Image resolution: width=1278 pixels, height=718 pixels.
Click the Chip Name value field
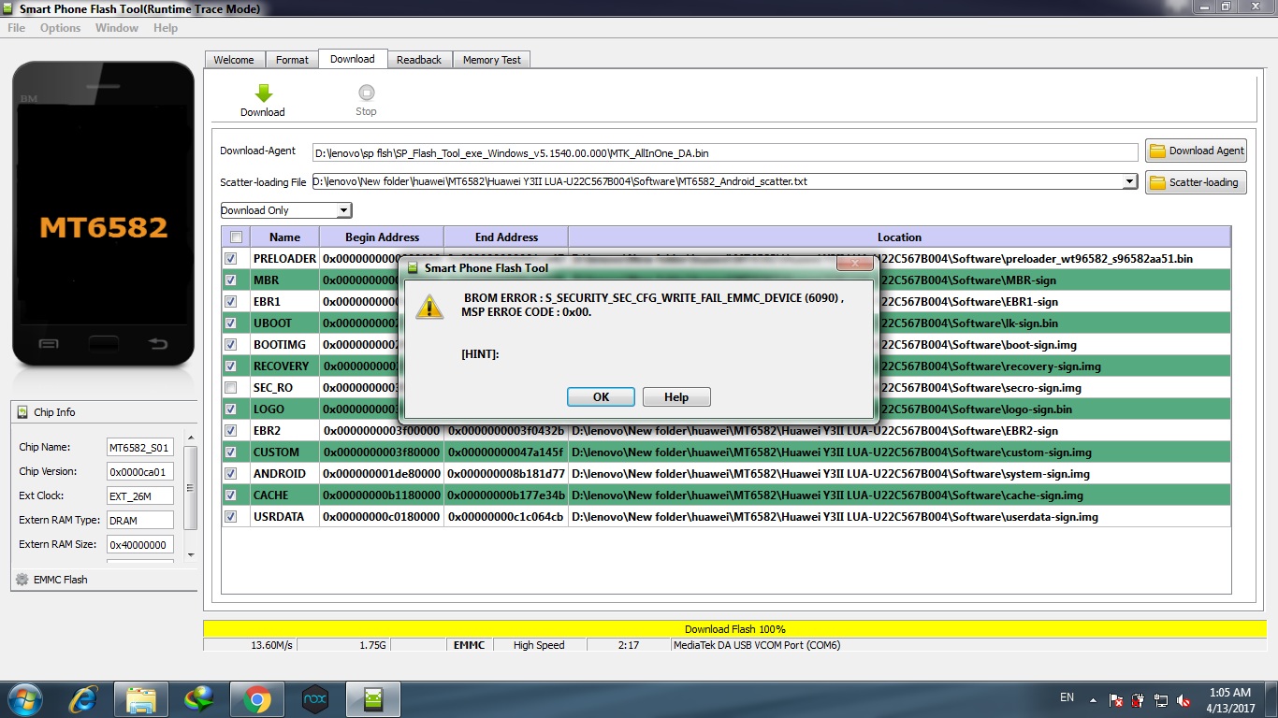(140, 448)
